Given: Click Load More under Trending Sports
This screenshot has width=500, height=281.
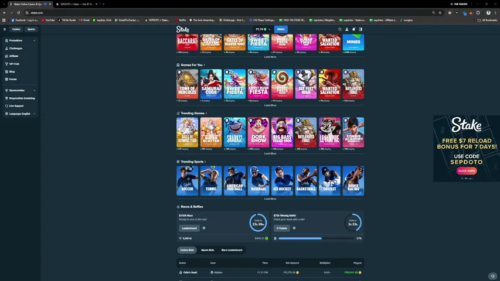Looking at the screenshot, I should tap(270, 199).
